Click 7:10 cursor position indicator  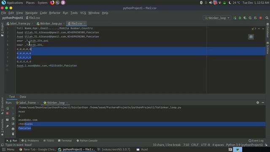point(186,145)
